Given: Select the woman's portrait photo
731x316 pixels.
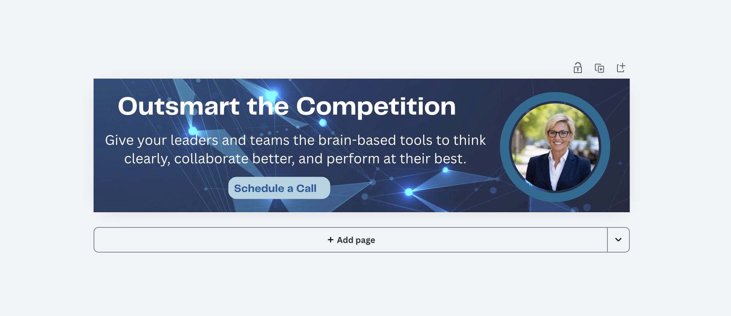Looking at the screenshot, I should tap(555, 146).
